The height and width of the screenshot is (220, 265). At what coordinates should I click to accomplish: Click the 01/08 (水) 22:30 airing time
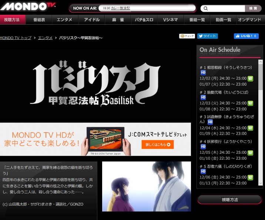tap(223, 109)
